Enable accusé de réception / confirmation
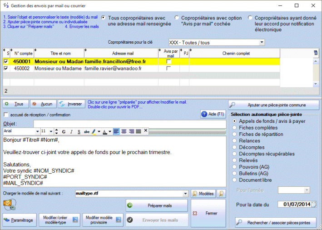 tap(6, 115)
